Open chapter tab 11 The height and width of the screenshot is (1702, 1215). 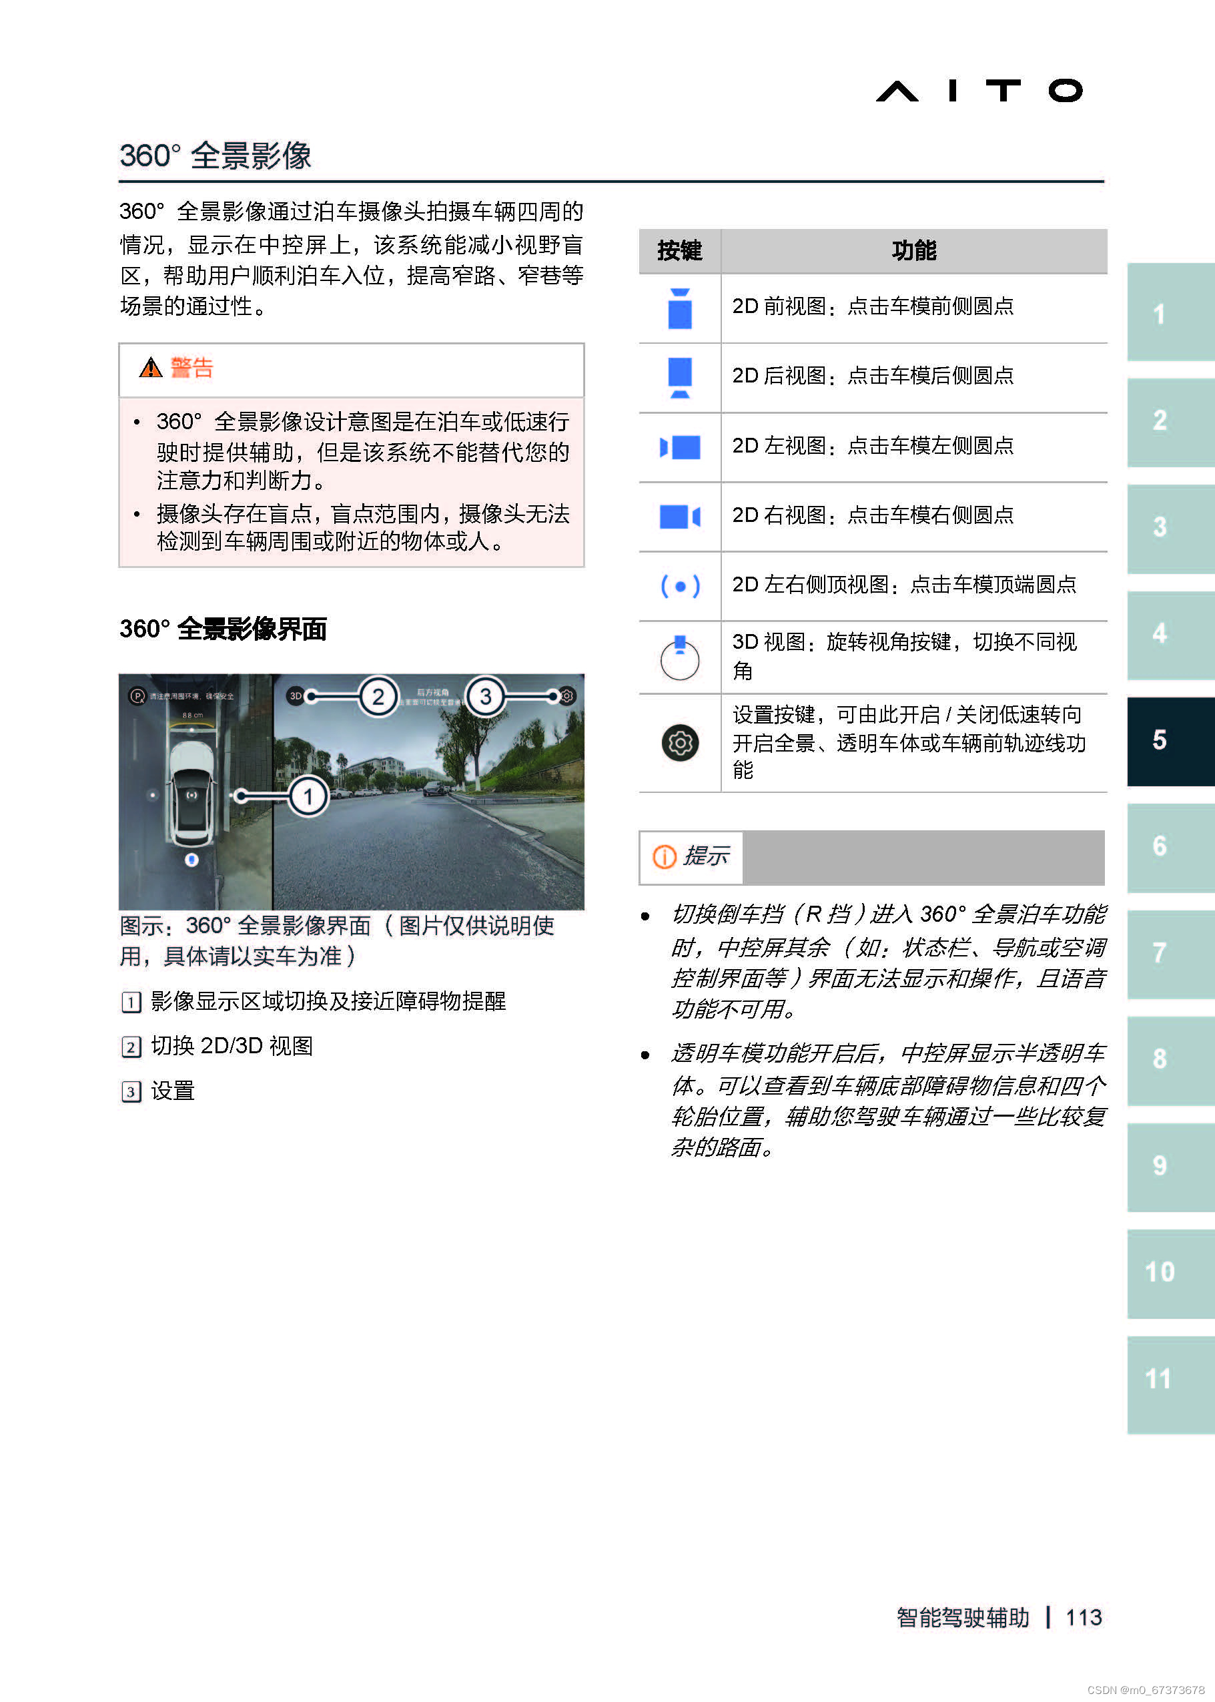(1170, 1385)
